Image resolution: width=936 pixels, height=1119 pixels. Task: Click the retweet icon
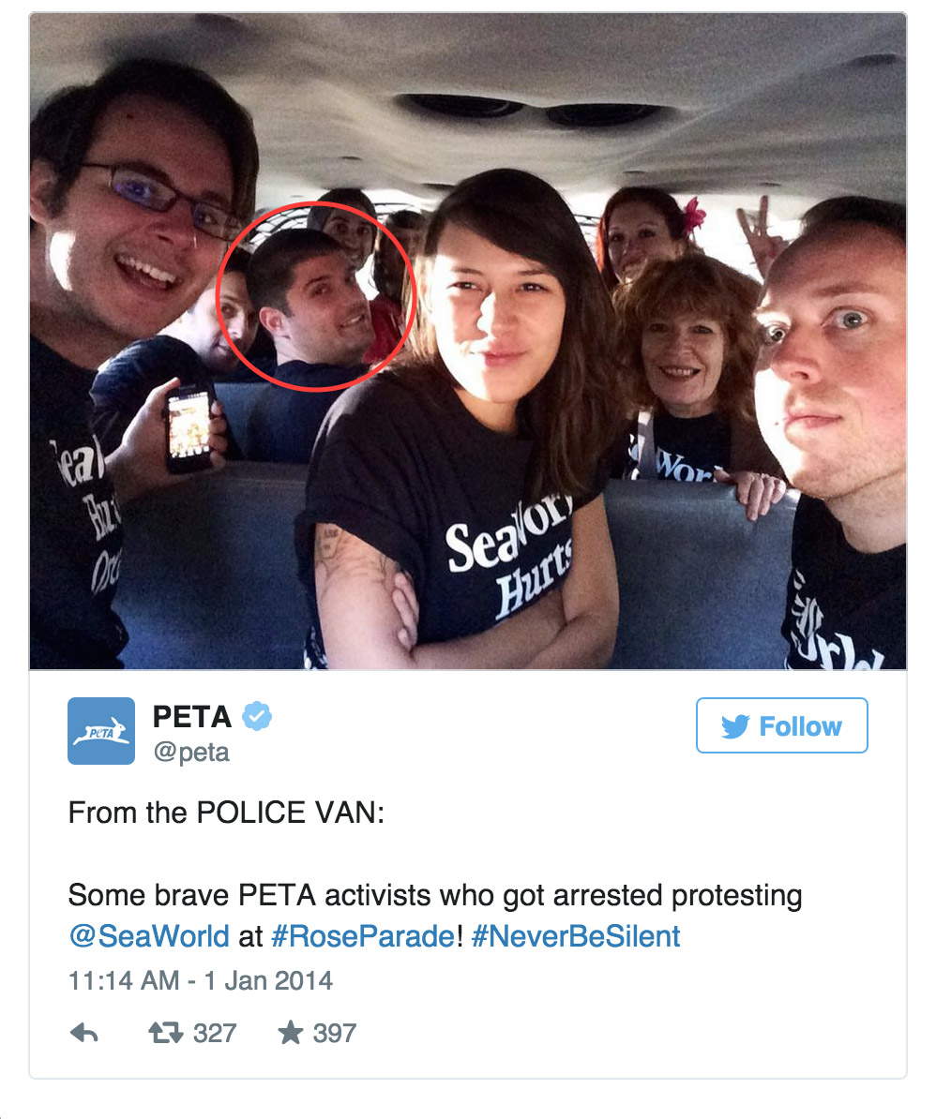[x=166, y=1033]
